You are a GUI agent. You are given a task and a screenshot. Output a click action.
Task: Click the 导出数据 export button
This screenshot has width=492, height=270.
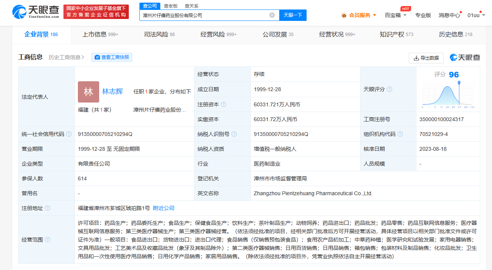pos(426,58)
